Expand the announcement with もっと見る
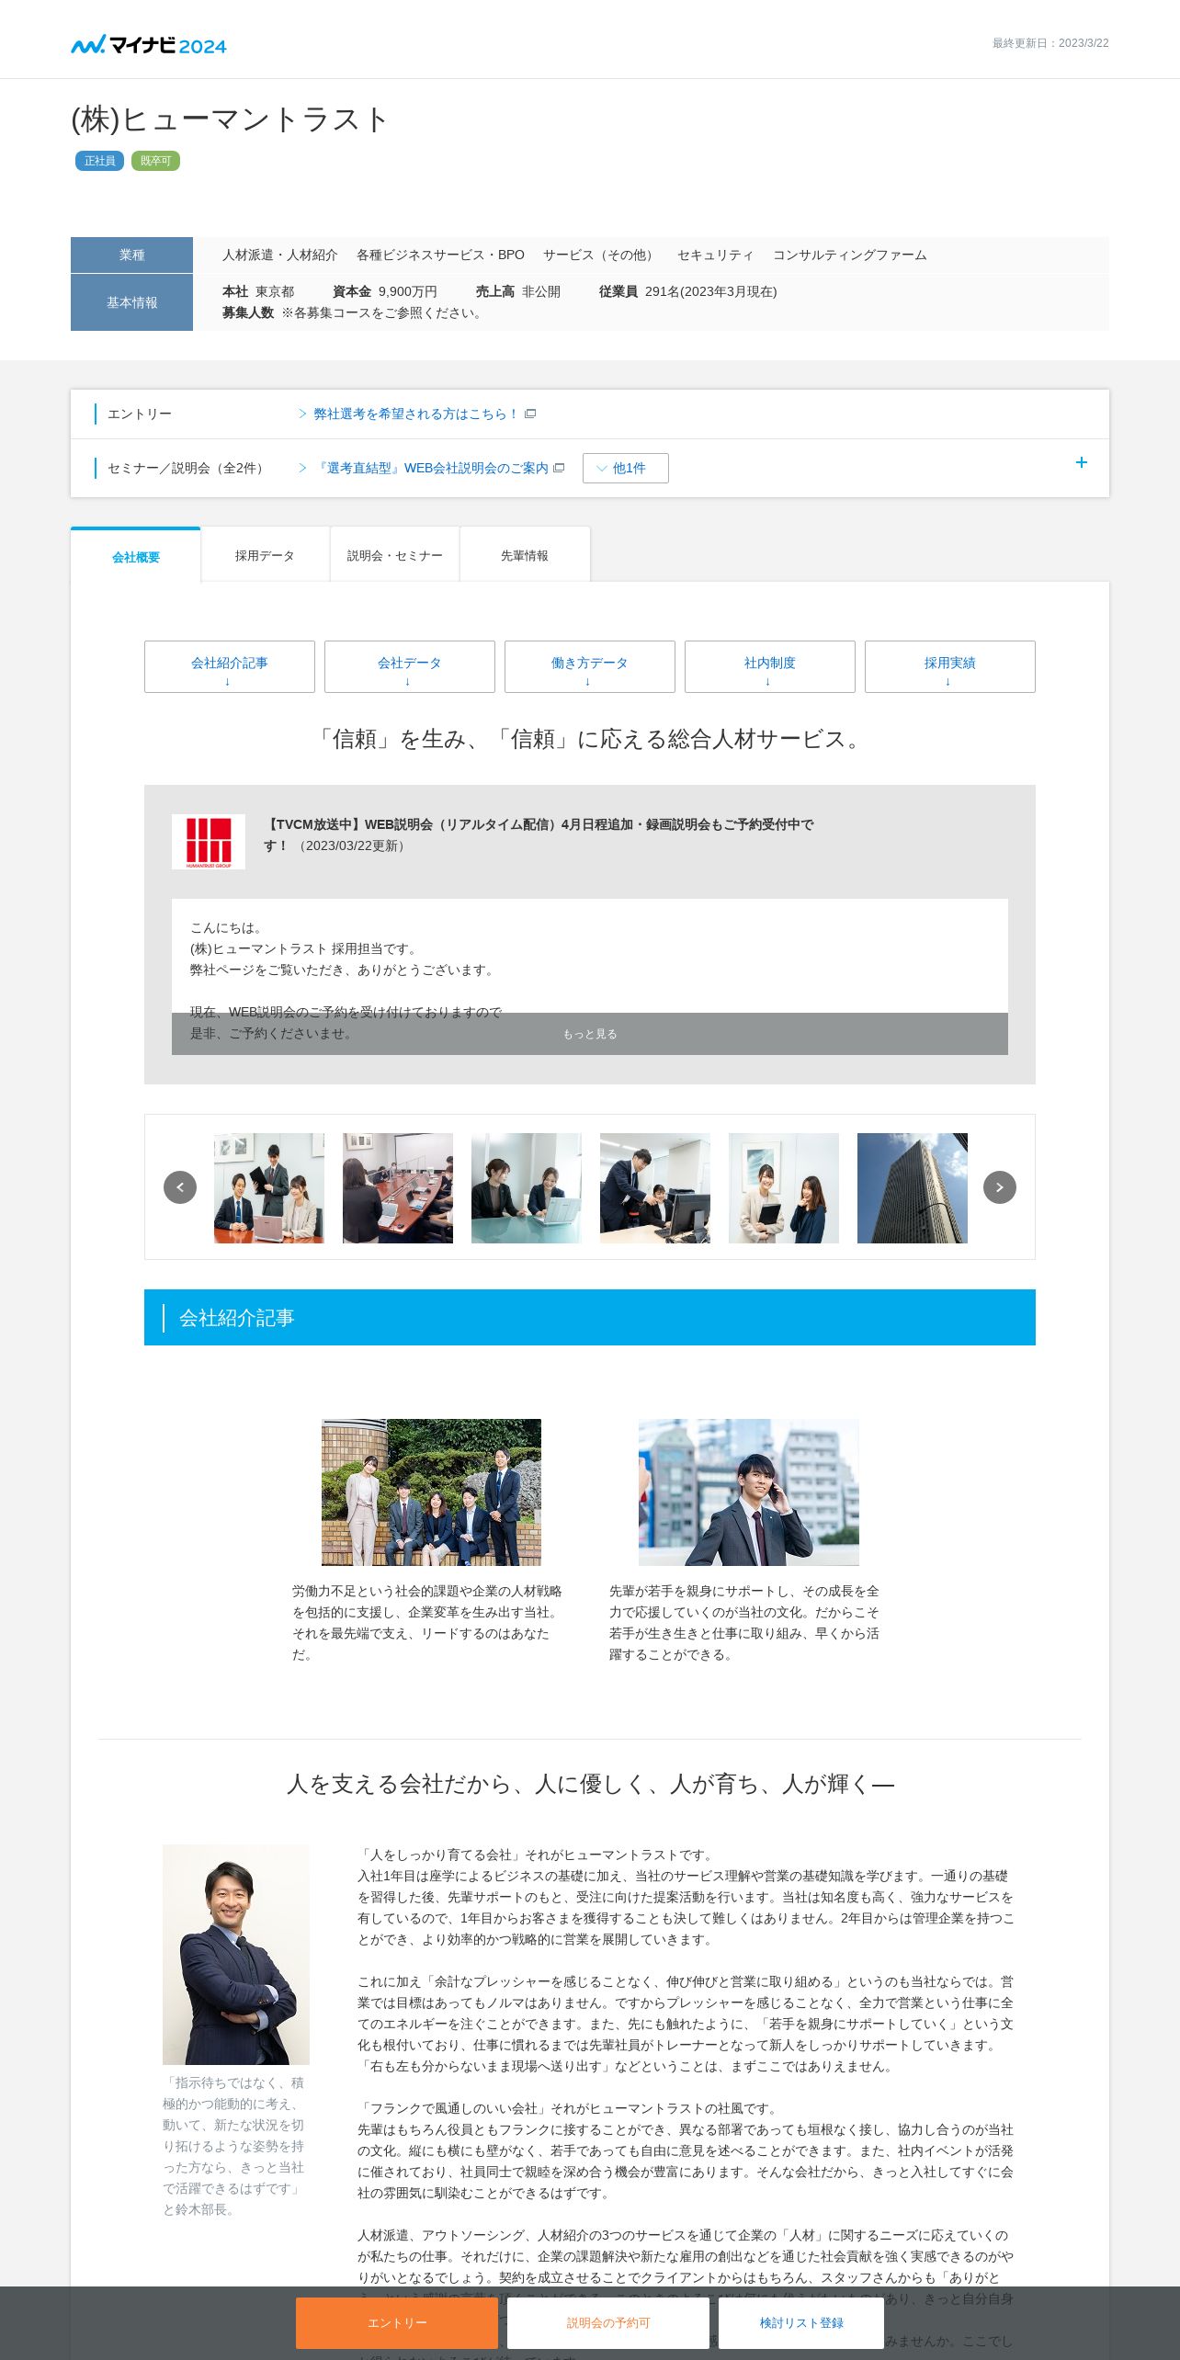1180x2360 pixels. pyautogui.click(x=590, y=1034)
